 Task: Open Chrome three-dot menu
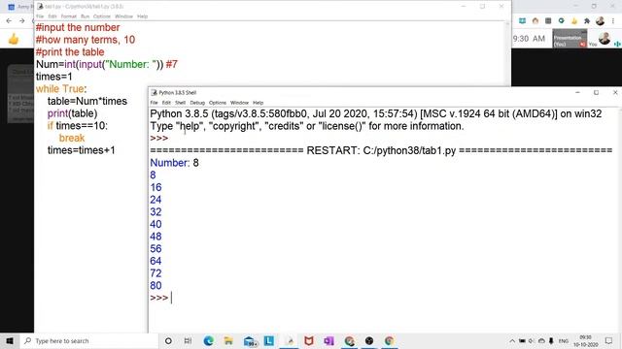[613, 20]
